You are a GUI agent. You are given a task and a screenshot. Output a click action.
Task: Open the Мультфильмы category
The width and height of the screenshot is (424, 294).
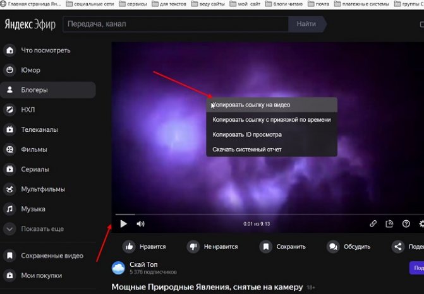tap(43, 189)
